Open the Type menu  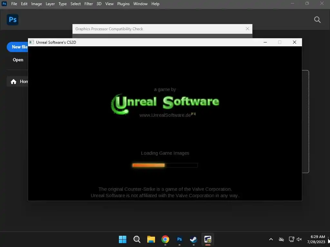tap(63, 4)
